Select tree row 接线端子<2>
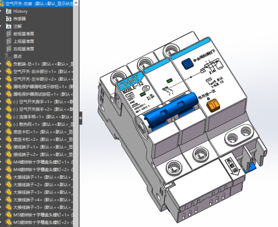The height and width of the screenshot is (227, 278). (36, 154)
